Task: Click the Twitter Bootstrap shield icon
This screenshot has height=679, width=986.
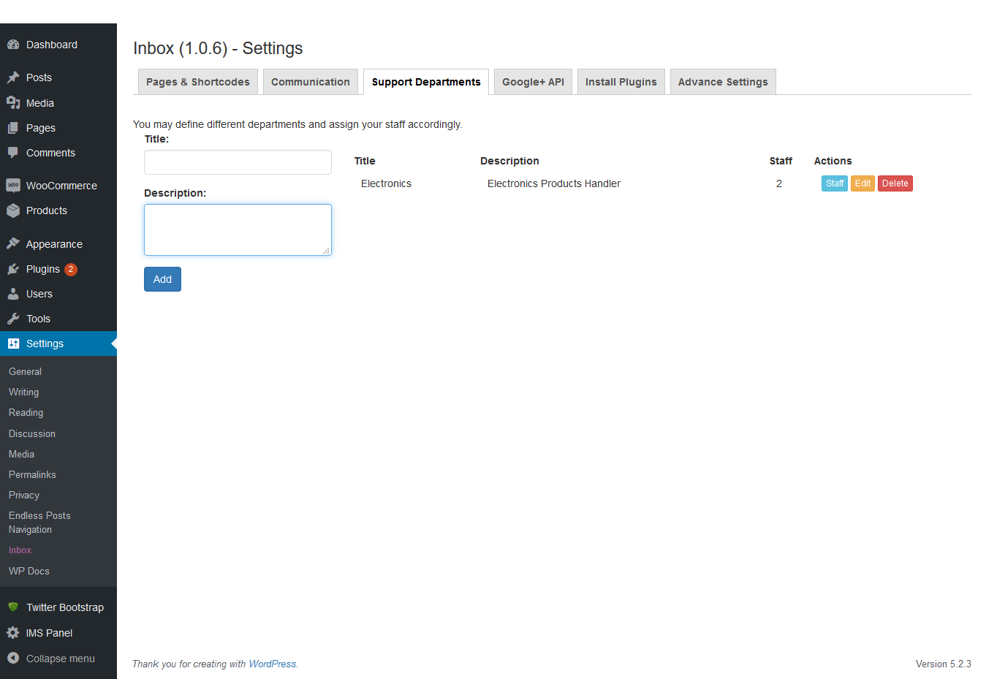Action: pyautogui.click(x=13, y=607)
